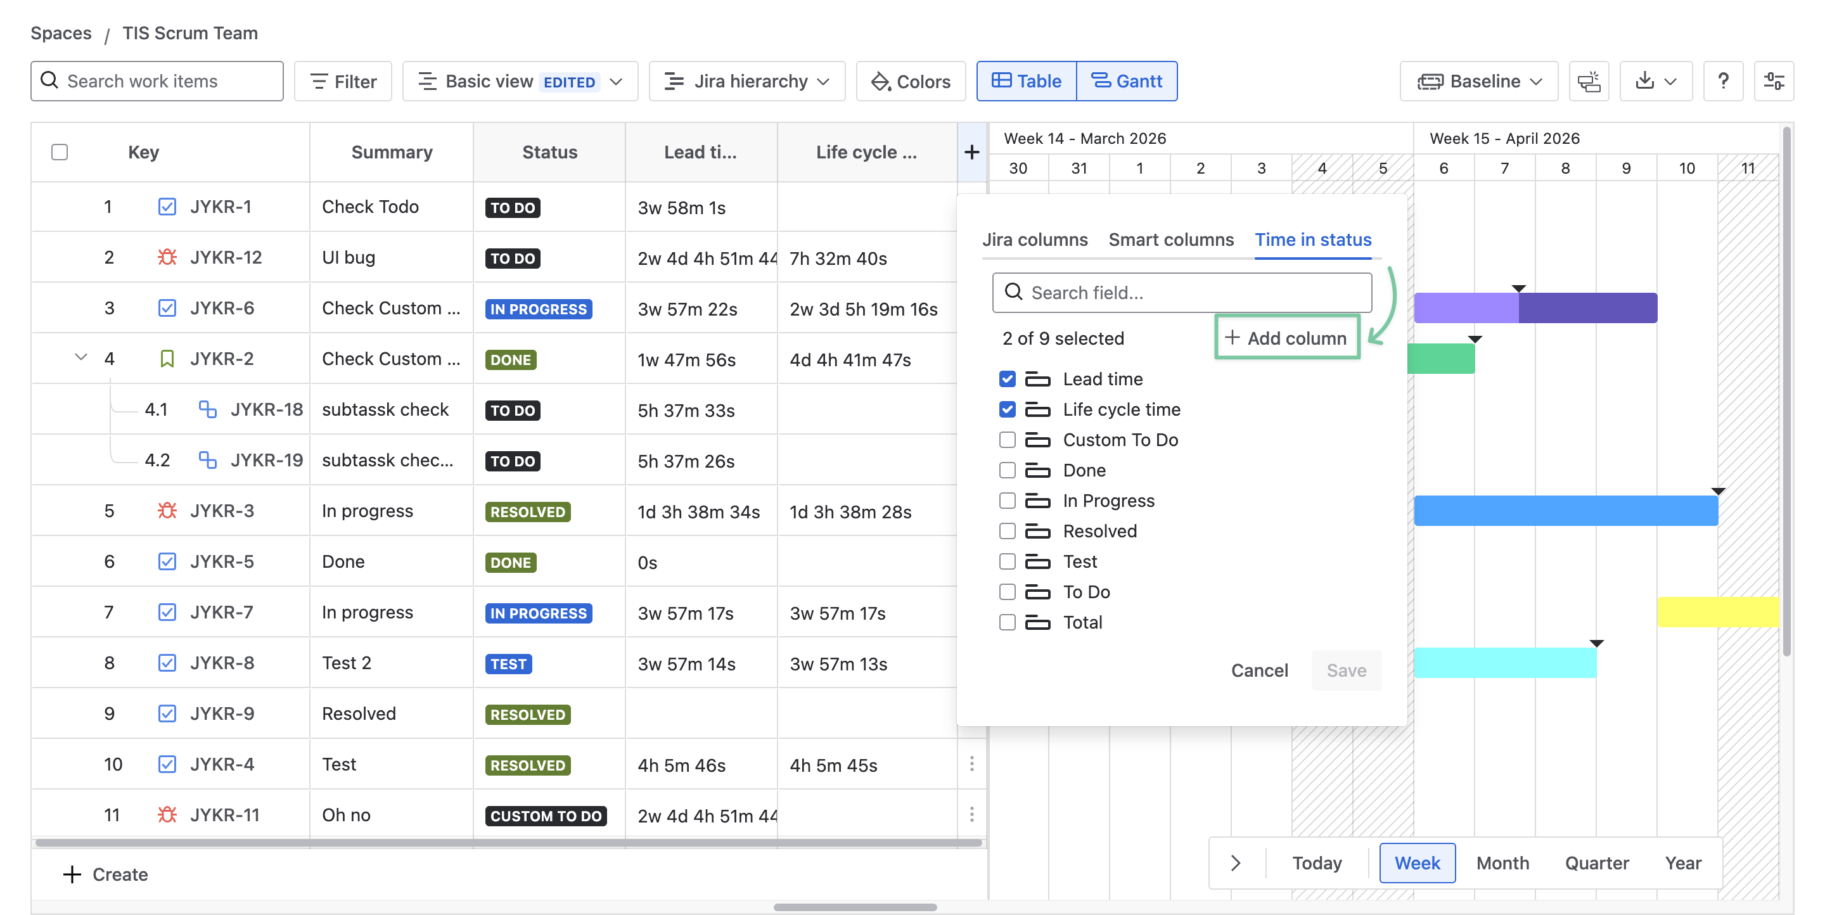This screenshot has height=915, width=1825.
Task: Expand the Jira hierarchy dropdown
Action: (x=746, y=80)
